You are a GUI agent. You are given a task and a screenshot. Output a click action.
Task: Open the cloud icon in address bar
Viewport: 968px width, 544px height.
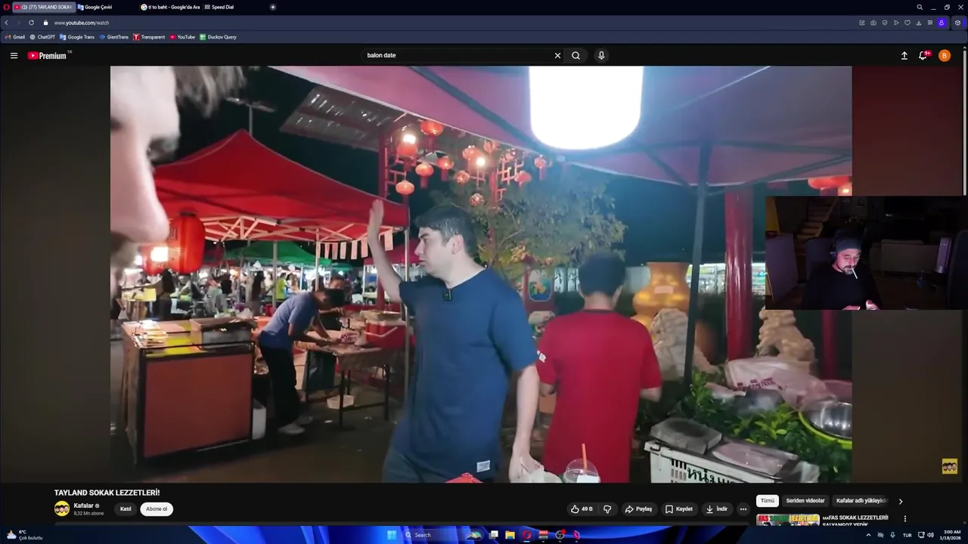point(873,23)
